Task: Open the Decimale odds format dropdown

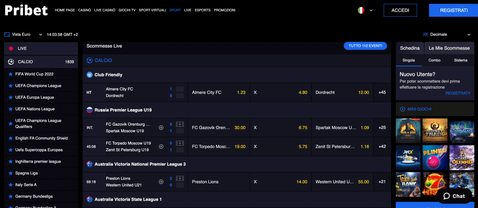Action: point(447,34)
